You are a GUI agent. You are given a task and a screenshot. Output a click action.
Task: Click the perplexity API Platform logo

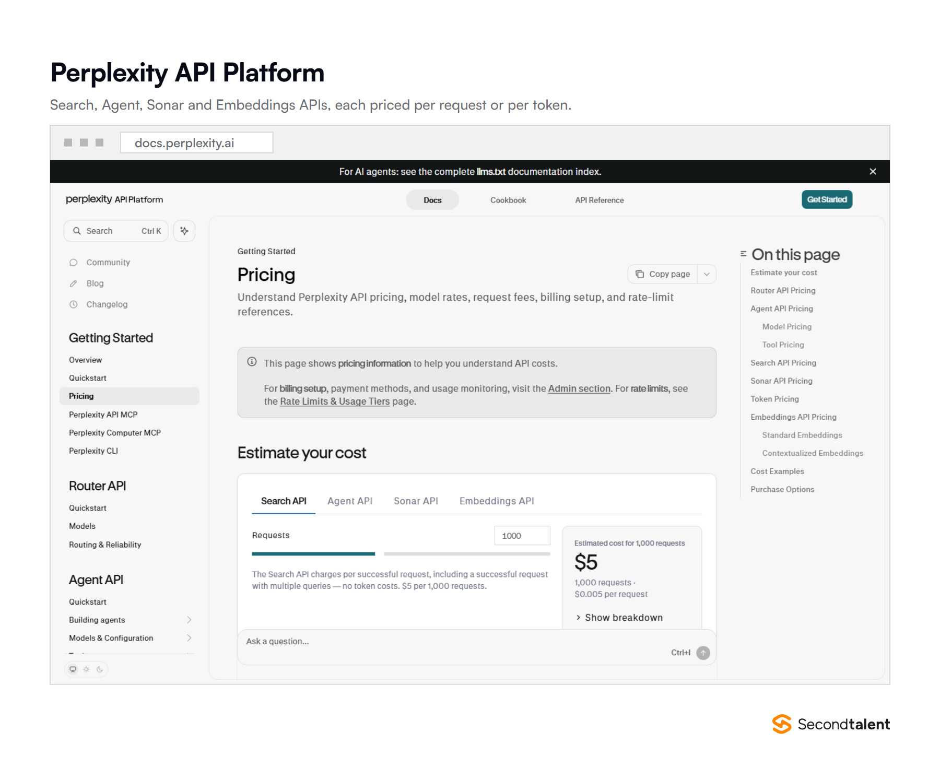[114, 199]
